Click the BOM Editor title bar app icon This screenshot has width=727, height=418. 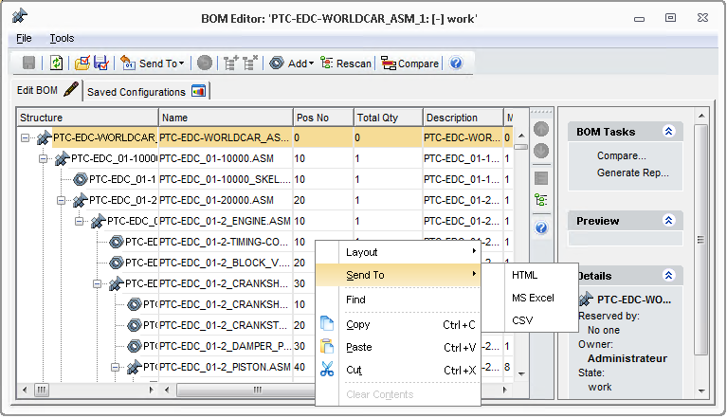point(20,16)
